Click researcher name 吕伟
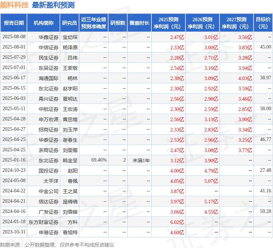The height and width of the screenshot is (248, 273). (x=73, y=58)
